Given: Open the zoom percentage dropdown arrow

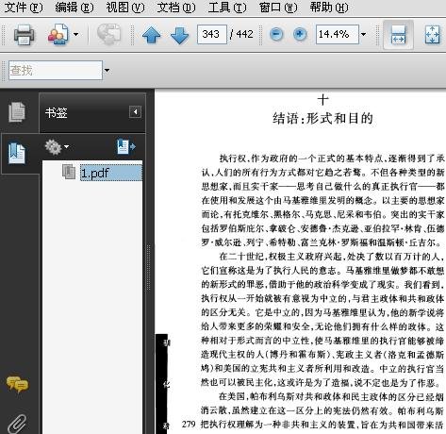Looking at the screenshot, I should (x=363, y=34).
